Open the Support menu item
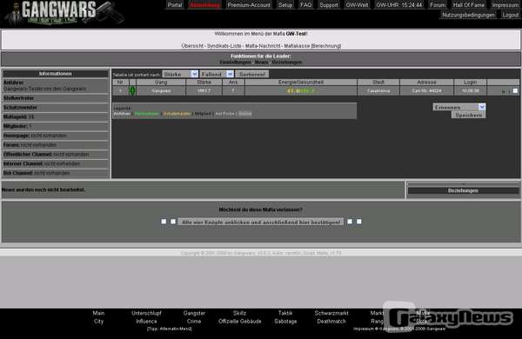The image size is (522, 339). click(x=329, y=4)
